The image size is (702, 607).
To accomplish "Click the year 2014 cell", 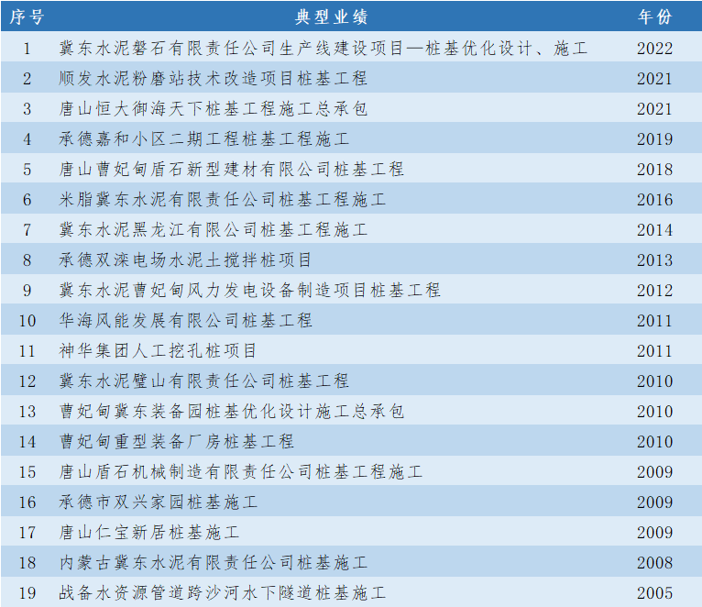I will point(654,230).
